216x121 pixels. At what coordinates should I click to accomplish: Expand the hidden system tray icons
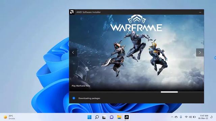172,117
